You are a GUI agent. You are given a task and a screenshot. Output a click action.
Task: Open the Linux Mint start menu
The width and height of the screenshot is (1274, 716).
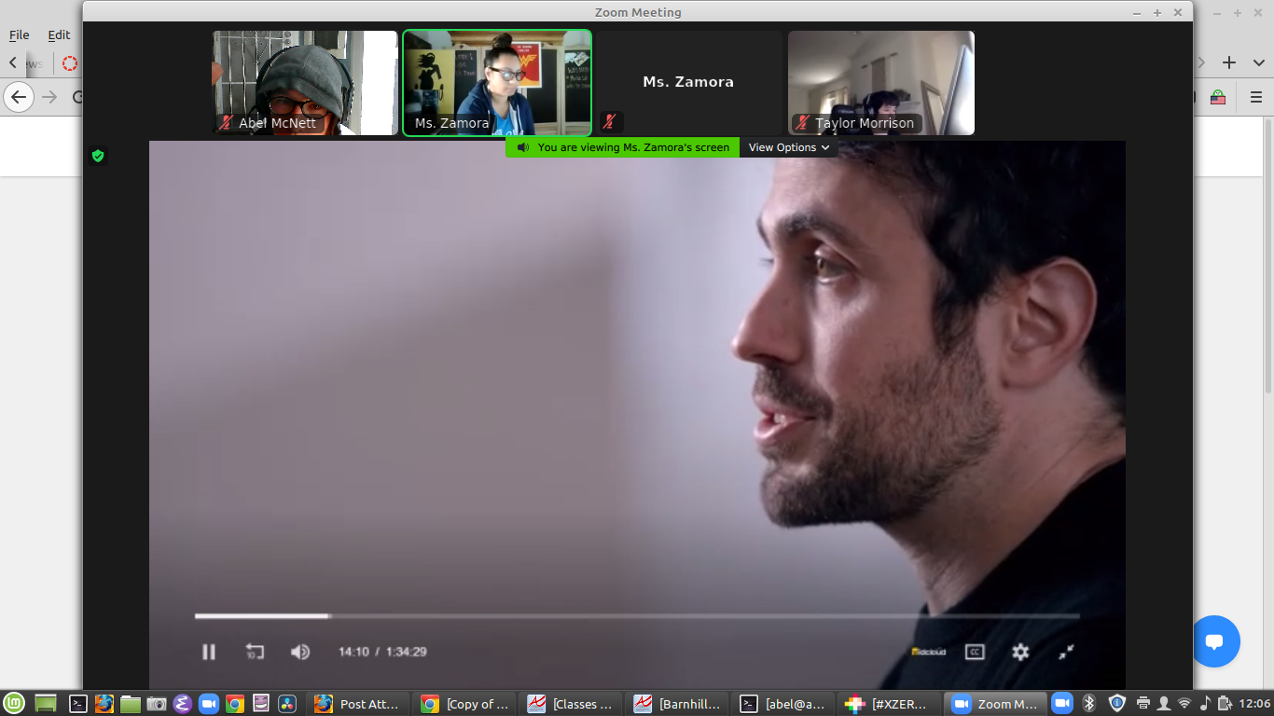click(13, 704)
